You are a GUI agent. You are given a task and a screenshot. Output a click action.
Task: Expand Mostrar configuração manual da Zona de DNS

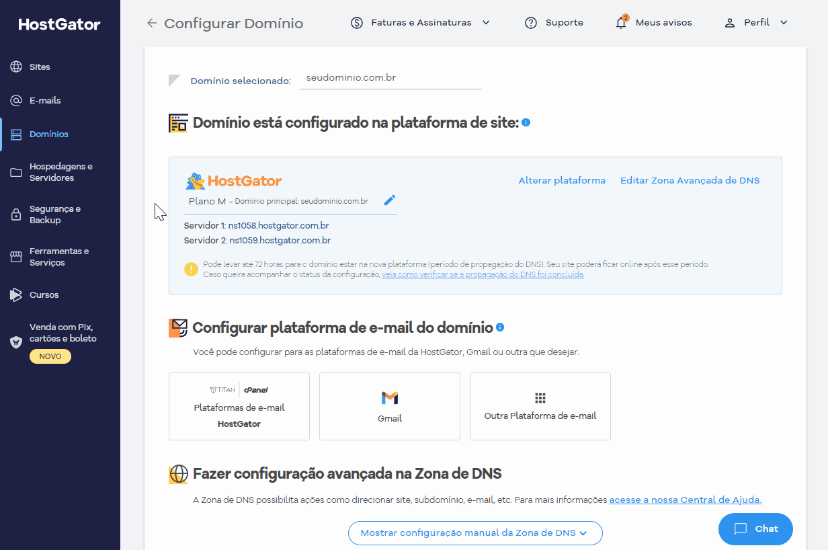(475, 533)
